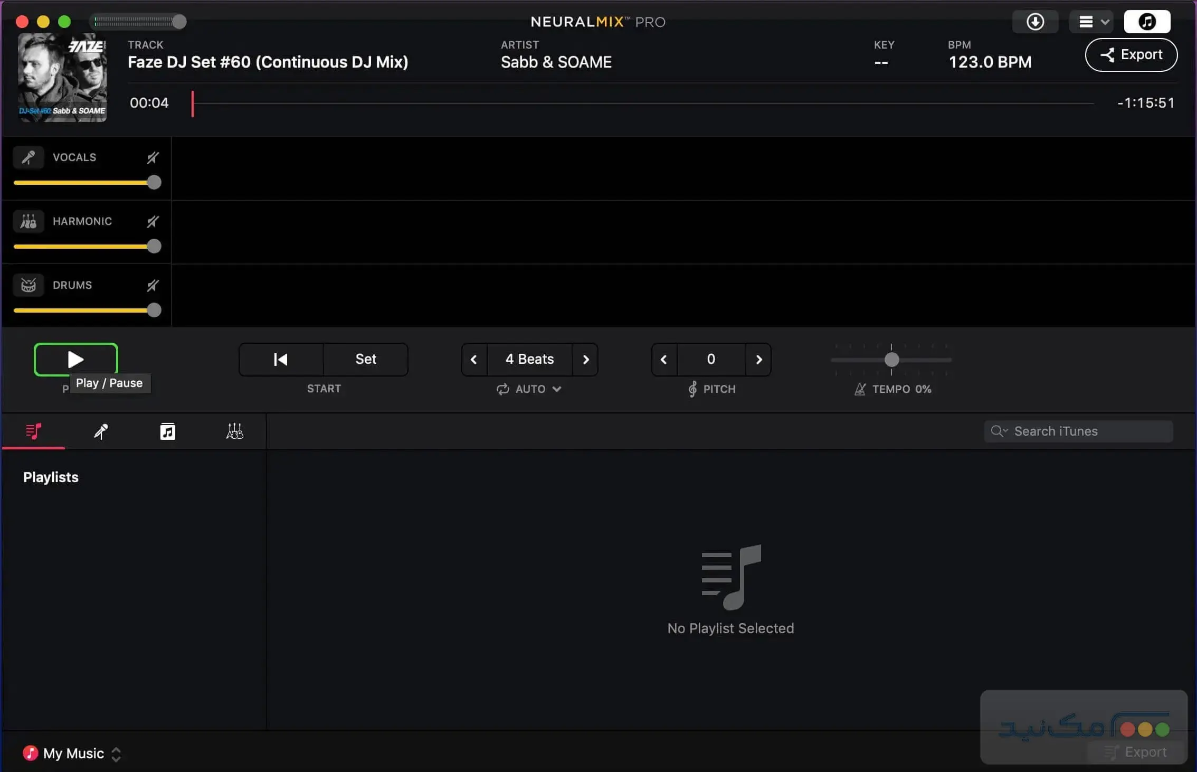Open the music library button at top right

1147,22
